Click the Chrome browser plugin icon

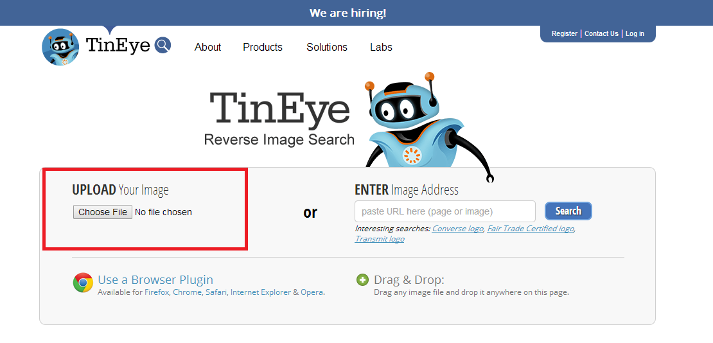point(83,283)
